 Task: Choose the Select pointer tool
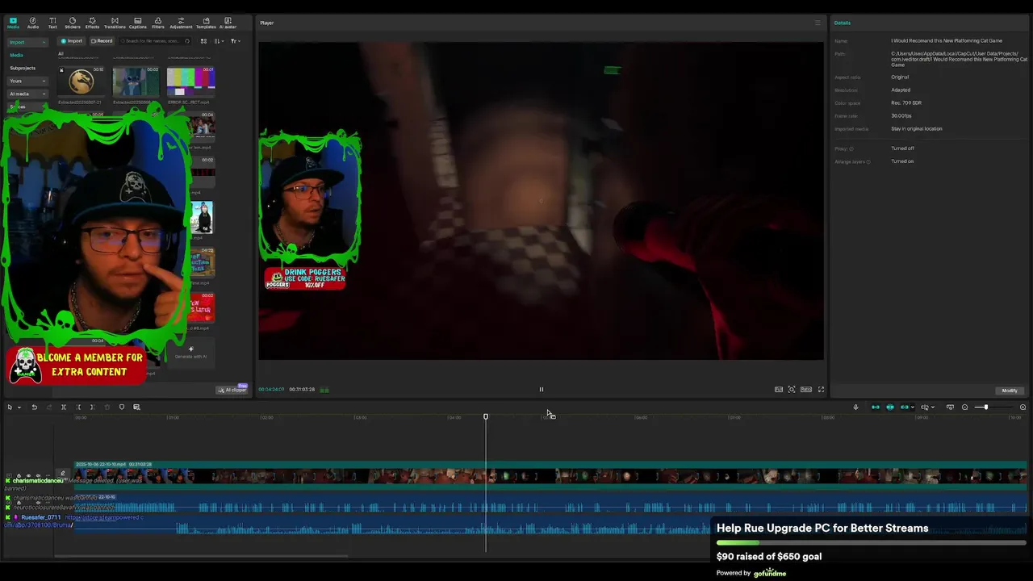pyautogui.click(x=10, y=408)
